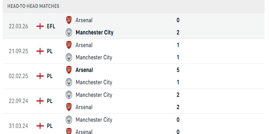
Task: Select the EFL competition label
Action: click(x=51, y=26)
